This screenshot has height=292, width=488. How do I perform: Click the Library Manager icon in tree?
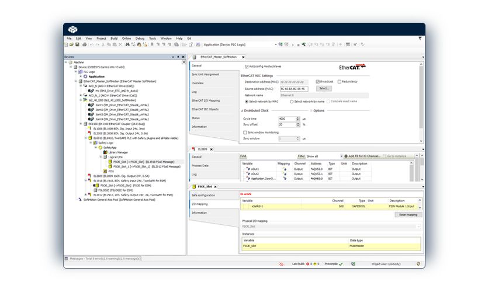click(105, 152)
